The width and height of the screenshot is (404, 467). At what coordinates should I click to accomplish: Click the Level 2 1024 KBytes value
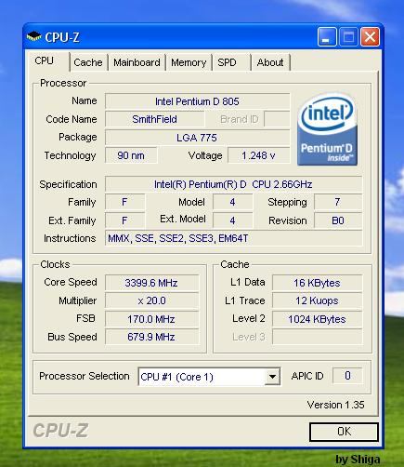[x=317, y=319]
